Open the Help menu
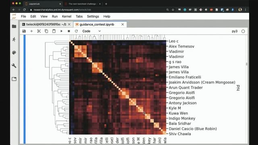258x145 pixels. point(107,17)
